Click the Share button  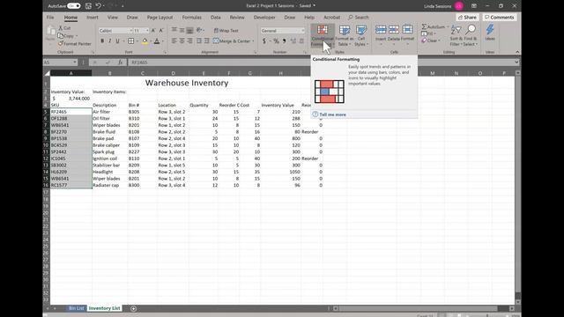tap(467, 18)
